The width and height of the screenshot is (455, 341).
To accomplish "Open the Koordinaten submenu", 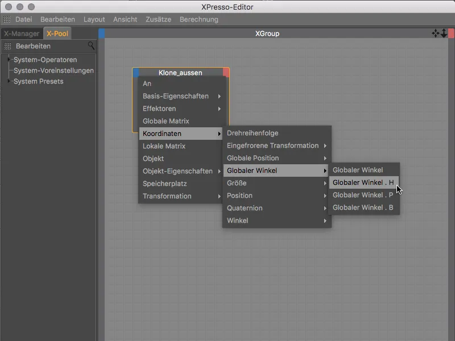I will click(180, 134).
